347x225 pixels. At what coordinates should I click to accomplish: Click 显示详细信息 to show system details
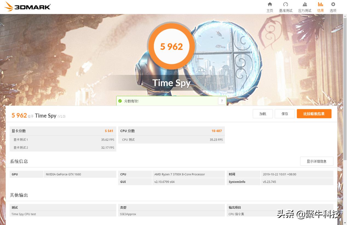(317, 161)
